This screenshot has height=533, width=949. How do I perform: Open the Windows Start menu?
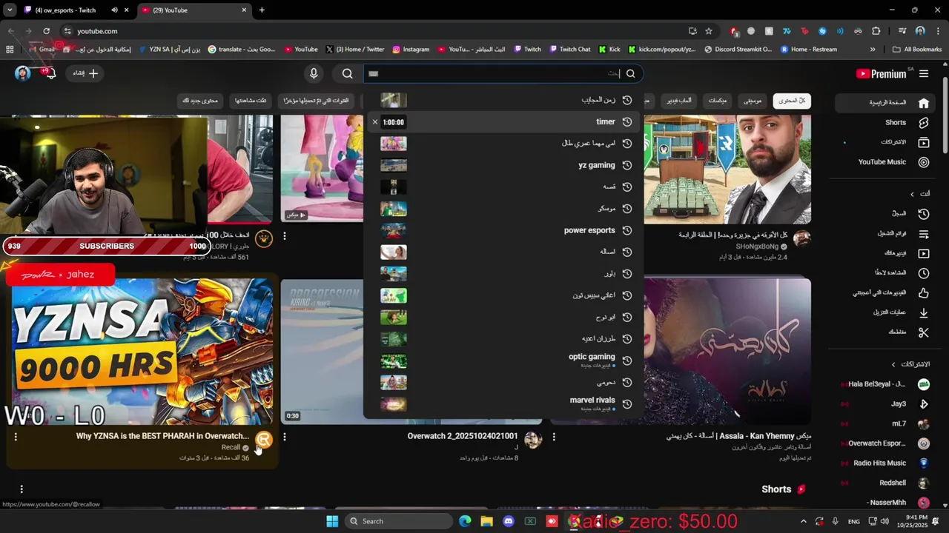click(331, 521)
